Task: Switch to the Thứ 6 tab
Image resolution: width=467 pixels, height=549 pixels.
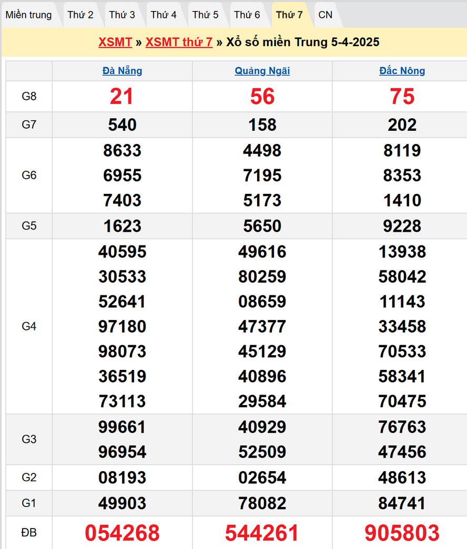Action: [247, 15]
